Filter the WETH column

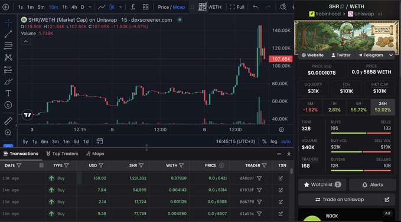(x=181, y=165)
